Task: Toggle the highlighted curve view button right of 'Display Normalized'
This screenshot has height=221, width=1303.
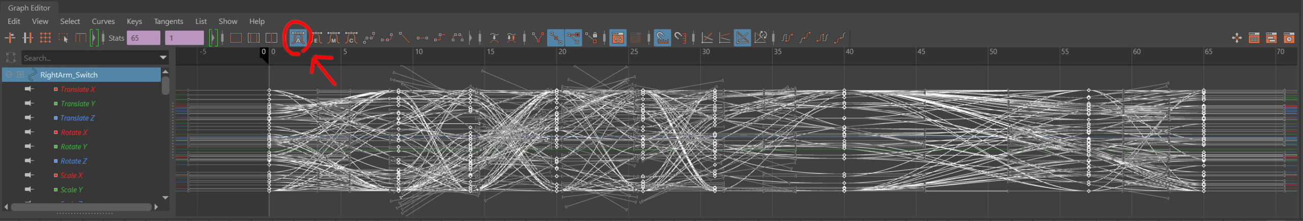Action: [x=743, y=38]
